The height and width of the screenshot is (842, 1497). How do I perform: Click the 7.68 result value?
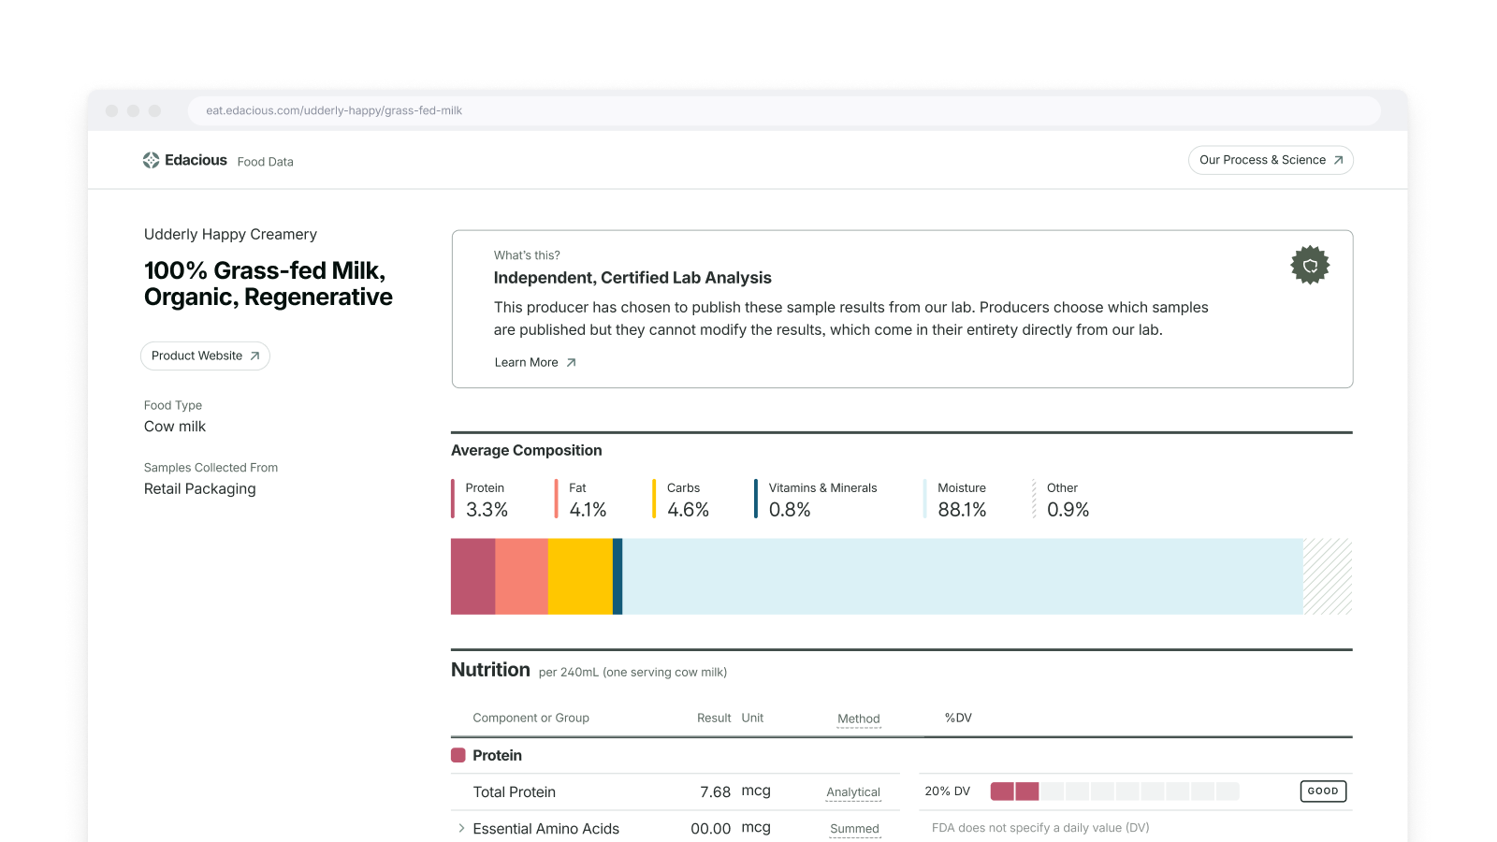(x=715, y=792)
